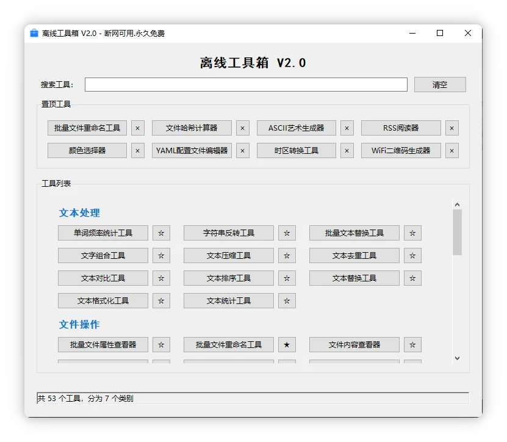Click scrollbar up arrow in tool list
This screenshot has width=507, height=442.
click(x=457, y=205)
